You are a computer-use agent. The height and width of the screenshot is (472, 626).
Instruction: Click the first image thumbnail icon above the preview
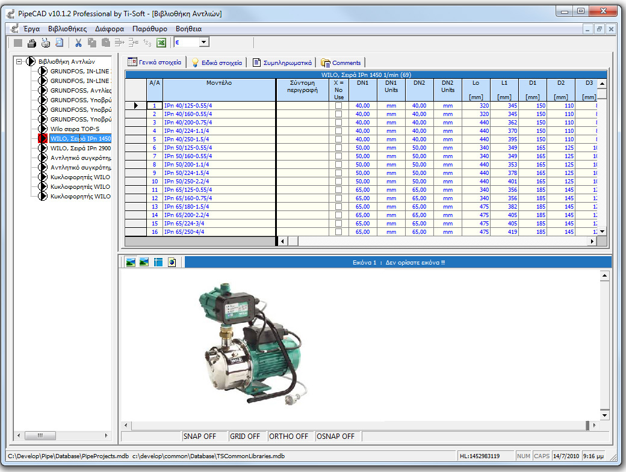(131, 262)
